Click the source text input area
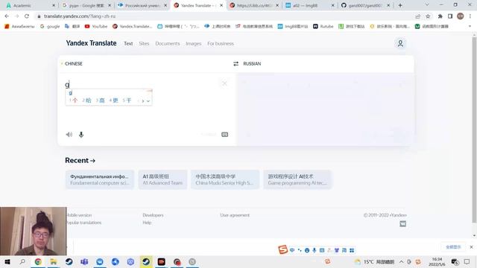Screen dimensions: 477x268 click(147, 103)
